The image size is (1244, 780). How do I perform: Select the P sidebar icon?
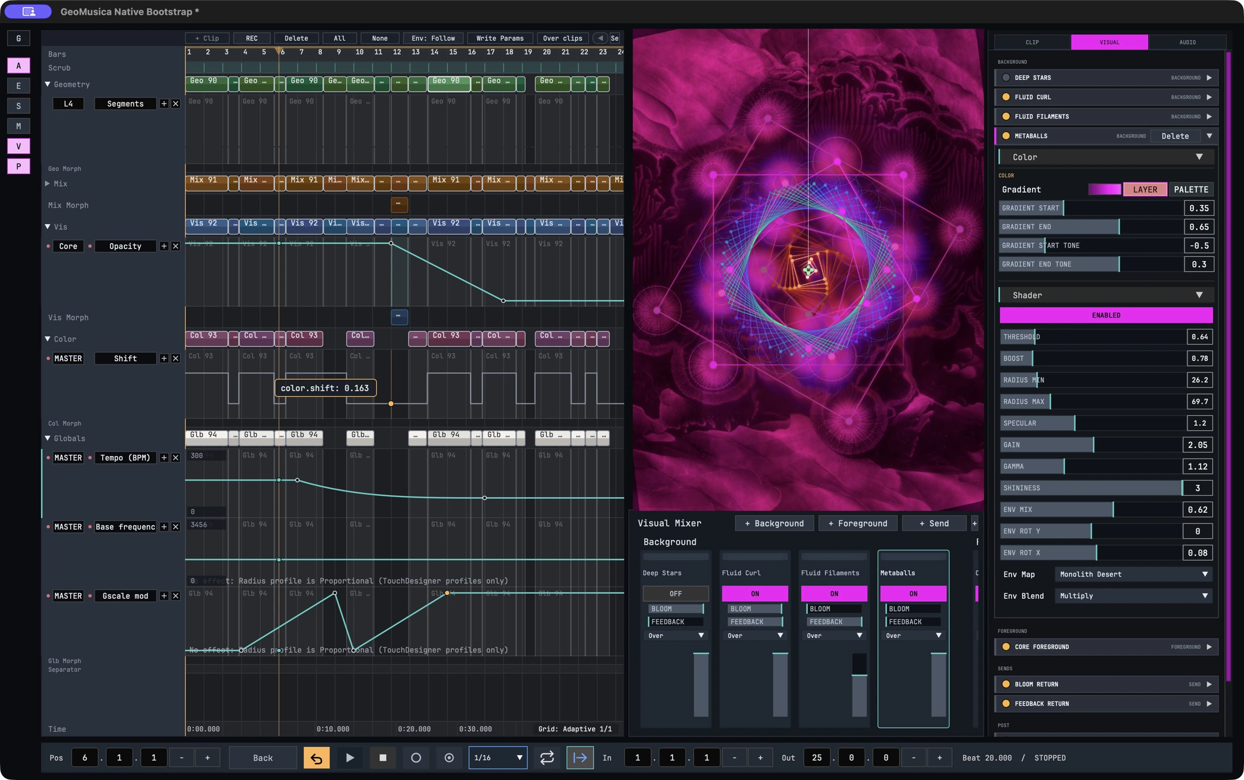pyautogui.click(x=19, y=166)
